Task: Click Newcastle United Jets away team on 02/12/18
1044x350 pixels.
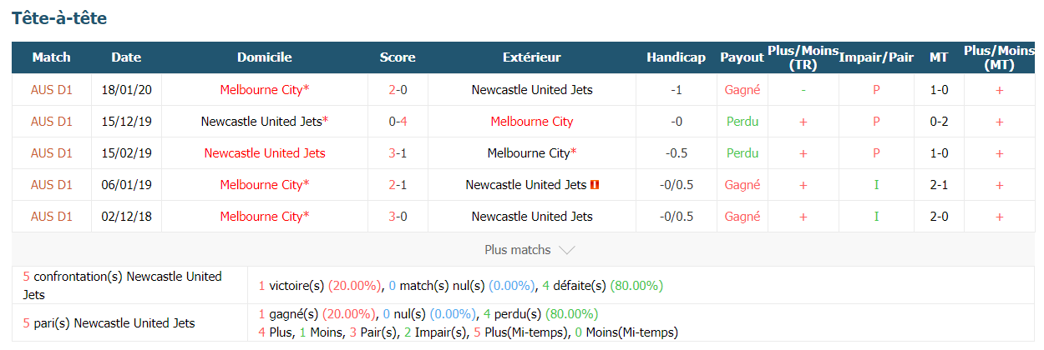Action: tap(532, 217)
